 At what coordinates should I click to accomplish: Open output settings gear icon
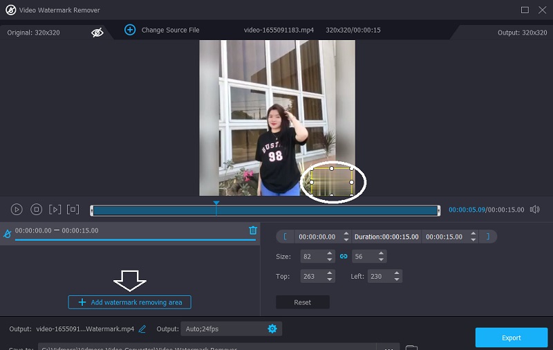point(272,329)
